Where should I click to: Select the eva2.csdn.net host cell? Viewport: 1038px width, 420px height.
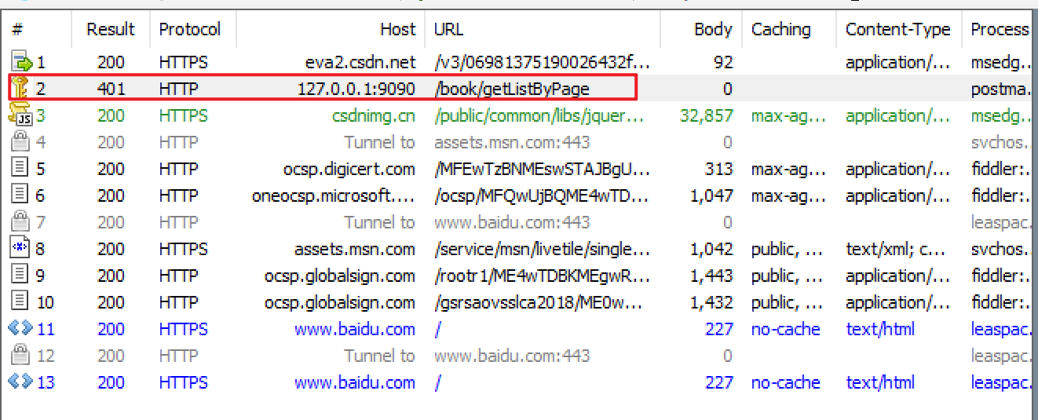360,62
